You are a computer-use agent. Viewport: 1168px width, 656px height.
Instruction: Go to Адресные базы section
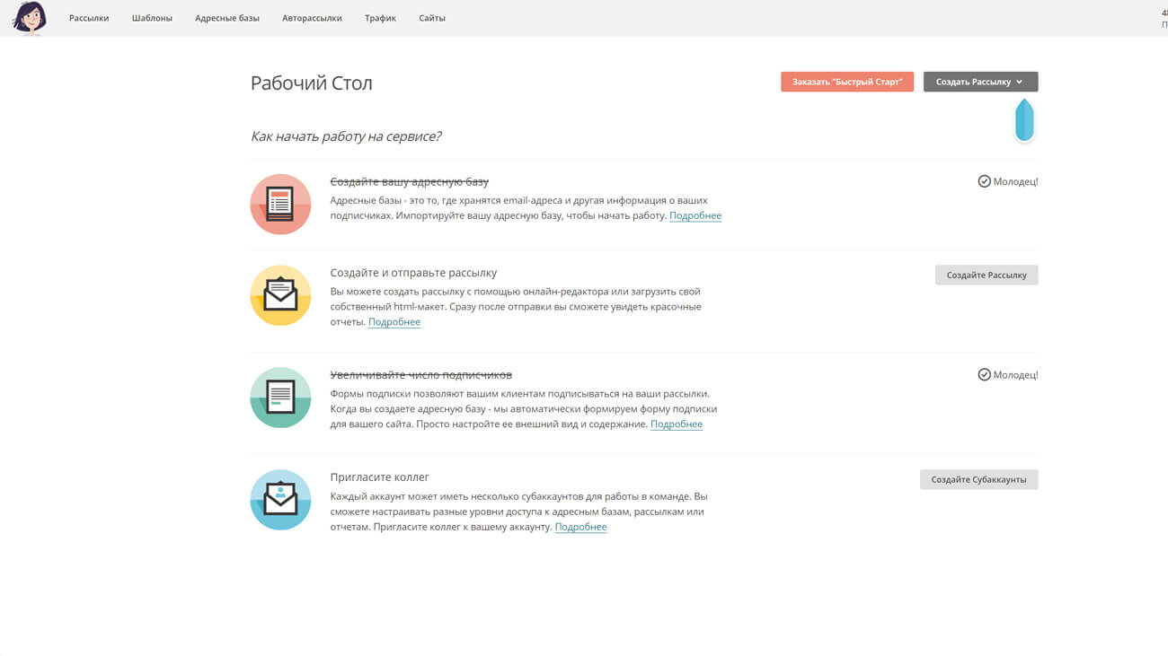227,18
